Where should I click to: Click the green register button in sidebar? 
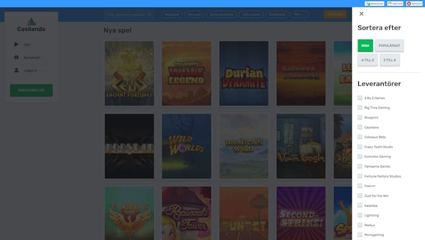tap(32, 91)
